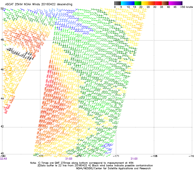
Task: Pick the red 30-35 knots legend swatch
Action: click(x=158, y=3)
